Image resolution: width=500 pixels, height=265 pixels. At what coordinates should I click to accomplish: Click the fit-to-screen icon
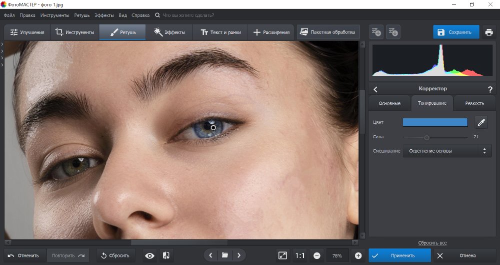283,256
